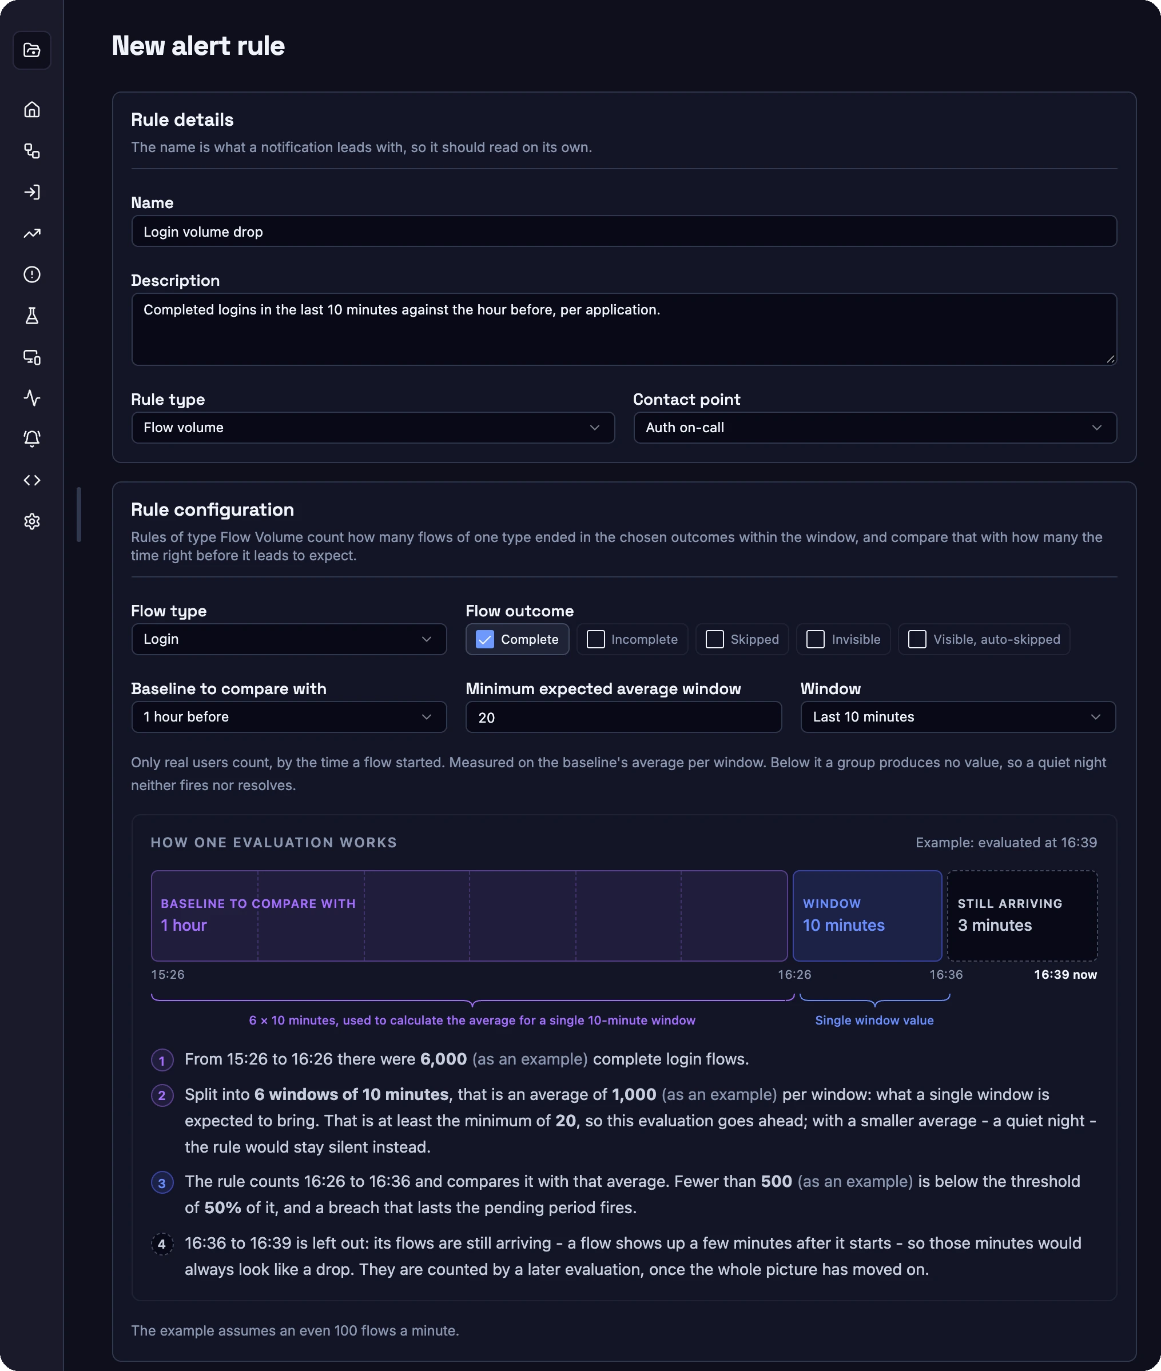Click the description textarea resize handle
1161x1371 pixels.
click(x=1110, y=359)
